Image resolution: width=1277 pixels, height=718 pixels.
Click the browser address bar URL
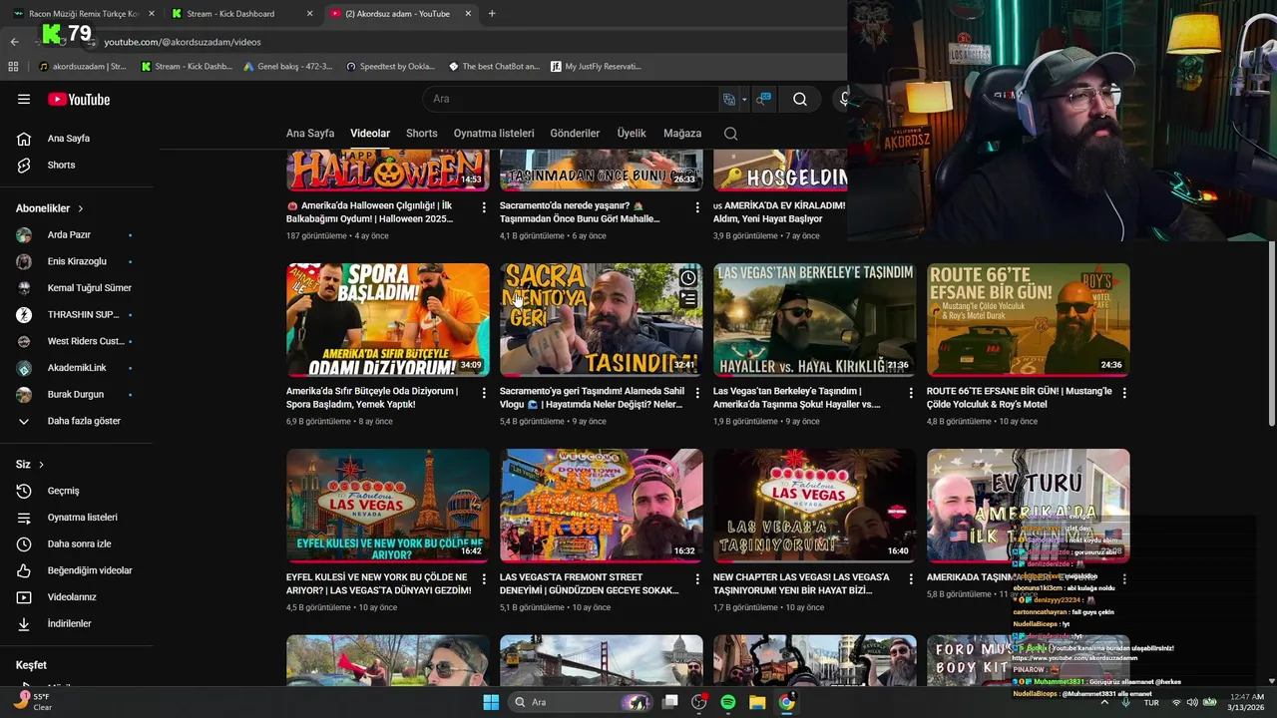coord(183,42)
